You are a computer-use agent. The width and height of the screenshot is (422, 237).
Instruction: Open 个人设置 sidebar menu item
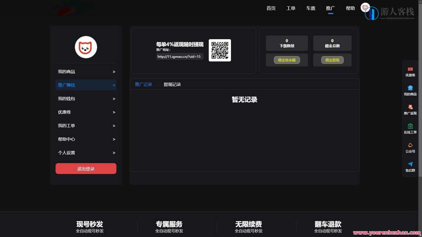click(x=86, y=153)
